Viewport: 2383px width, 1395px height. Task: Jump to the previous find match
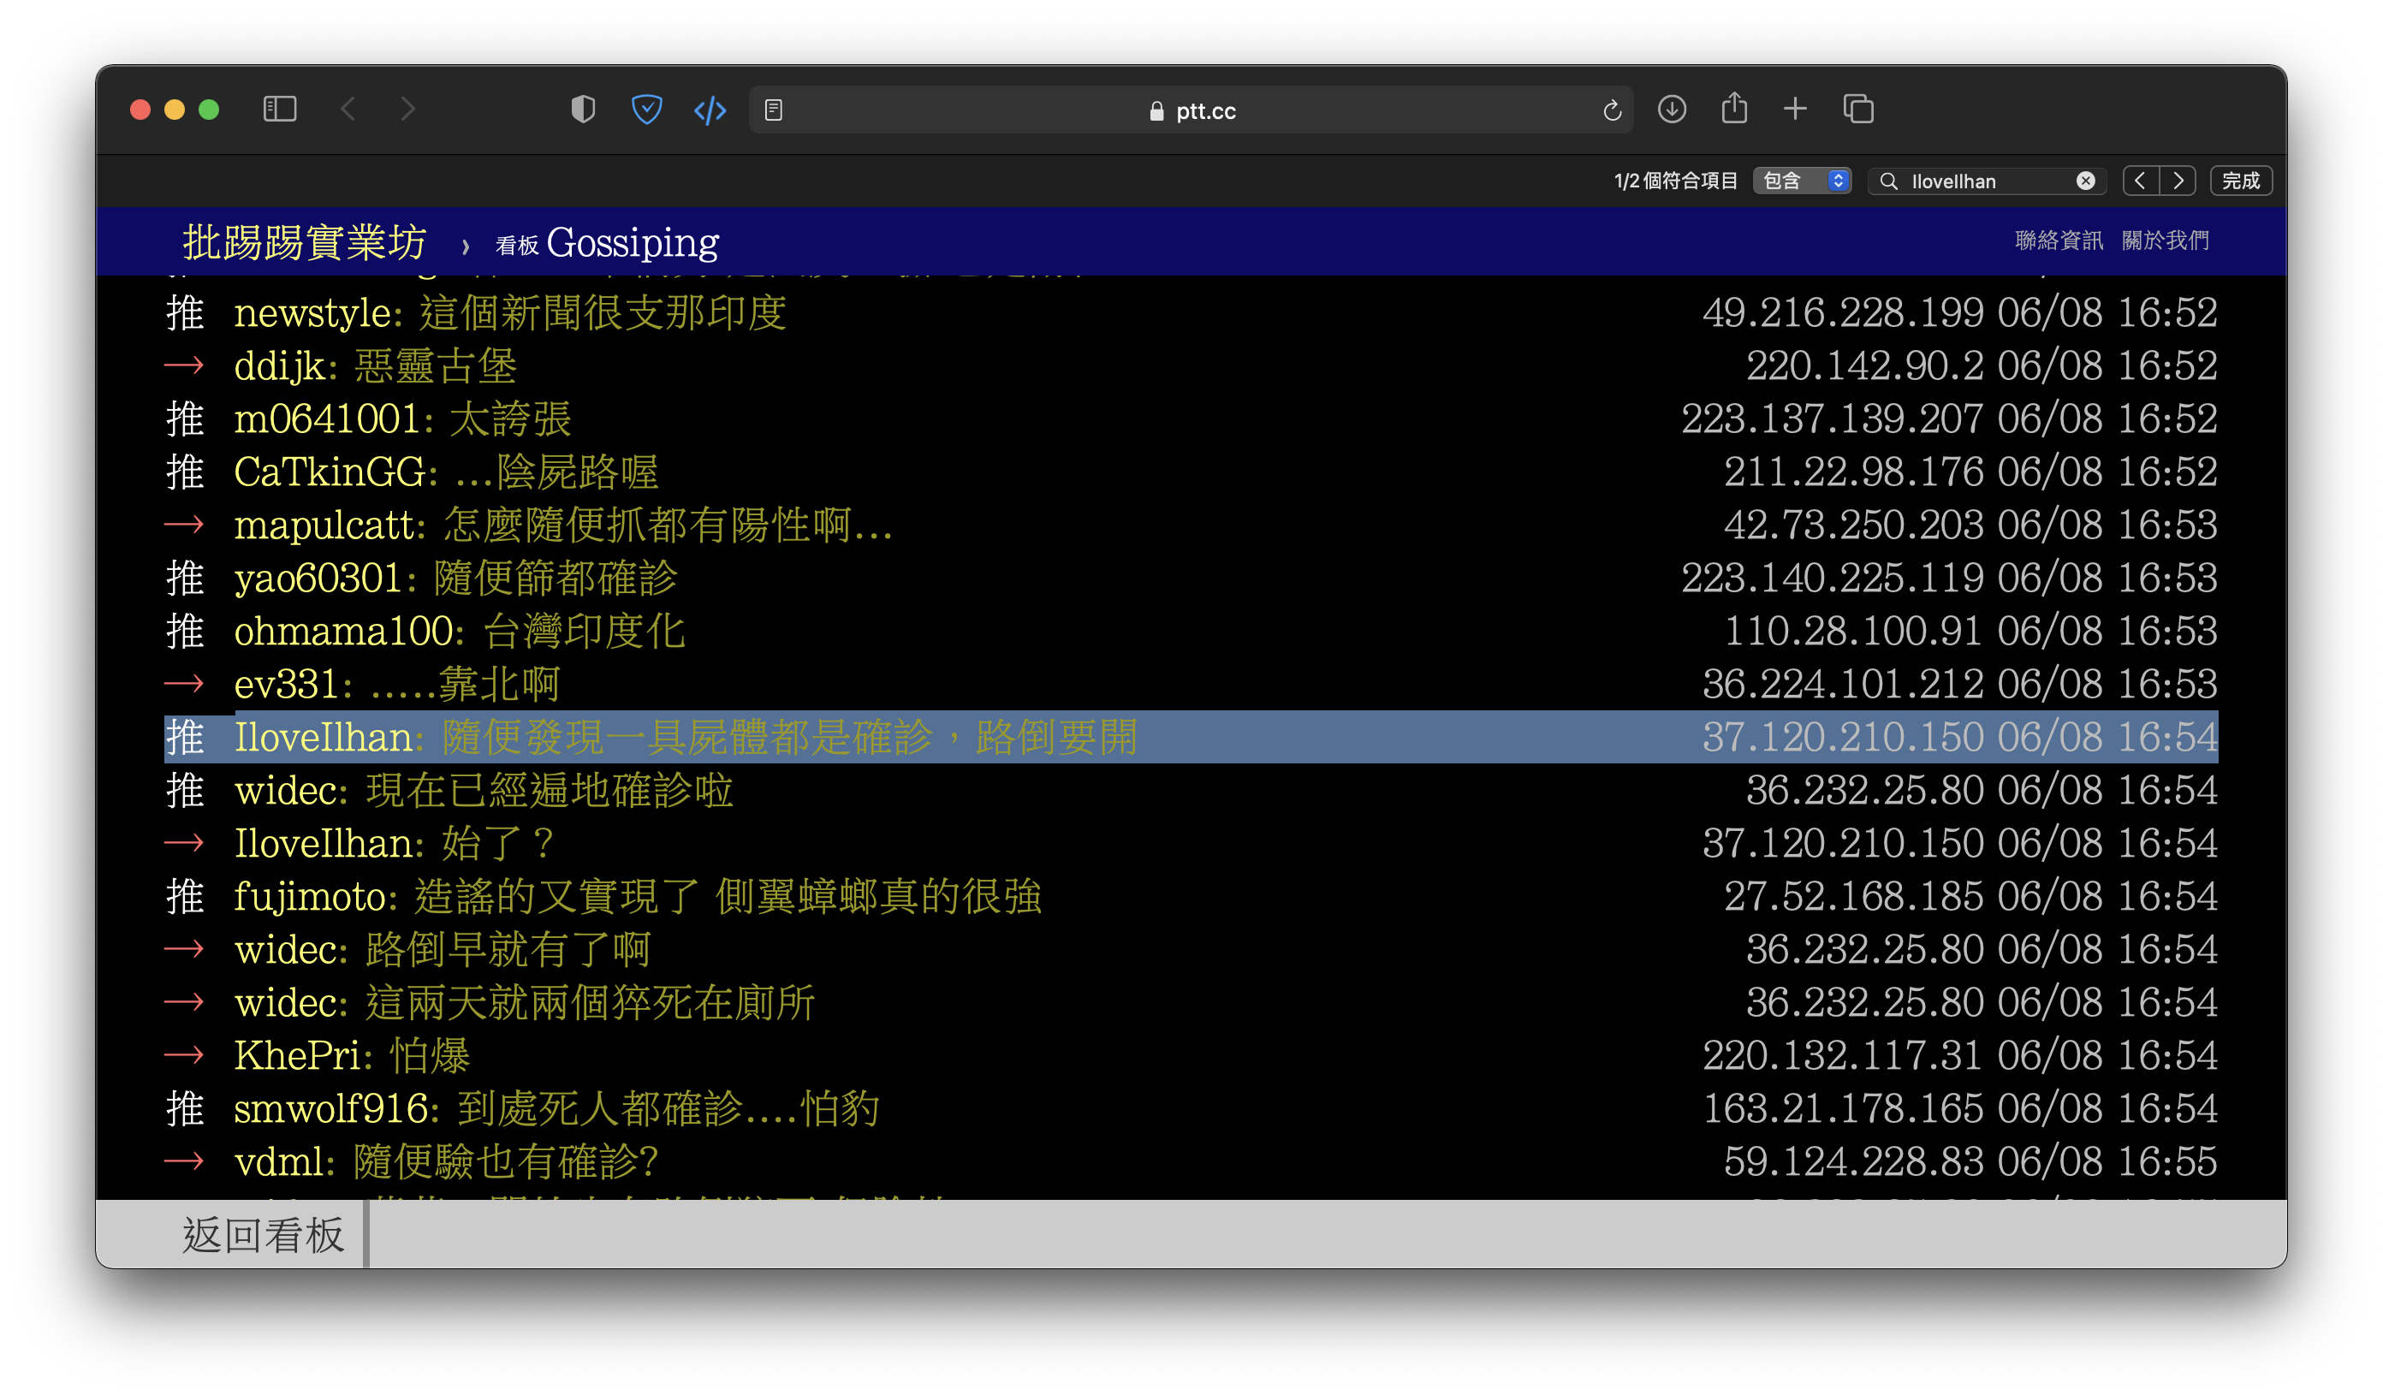pyautogui.click(x=2140, y=181)
